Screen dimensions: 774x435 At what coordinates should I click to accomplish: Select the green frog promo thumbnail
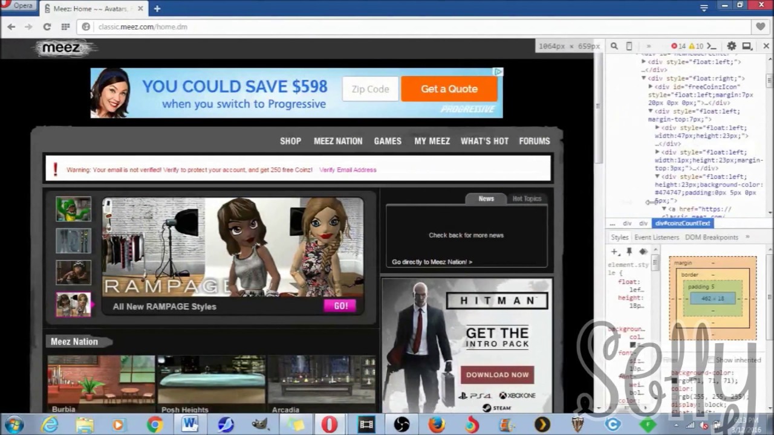(73, 209)
